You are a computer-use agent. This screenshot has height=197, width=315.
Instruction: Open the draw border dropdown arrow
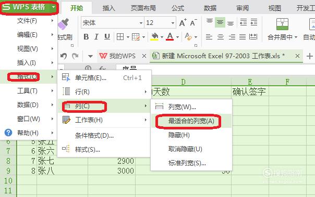(143, 37)
